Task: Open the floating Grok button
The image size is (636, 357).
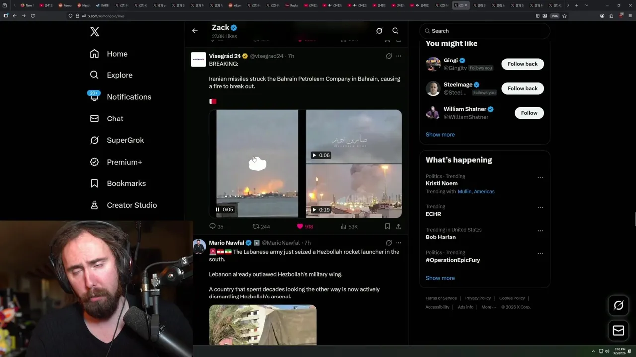Action: [x=619, y=306]
